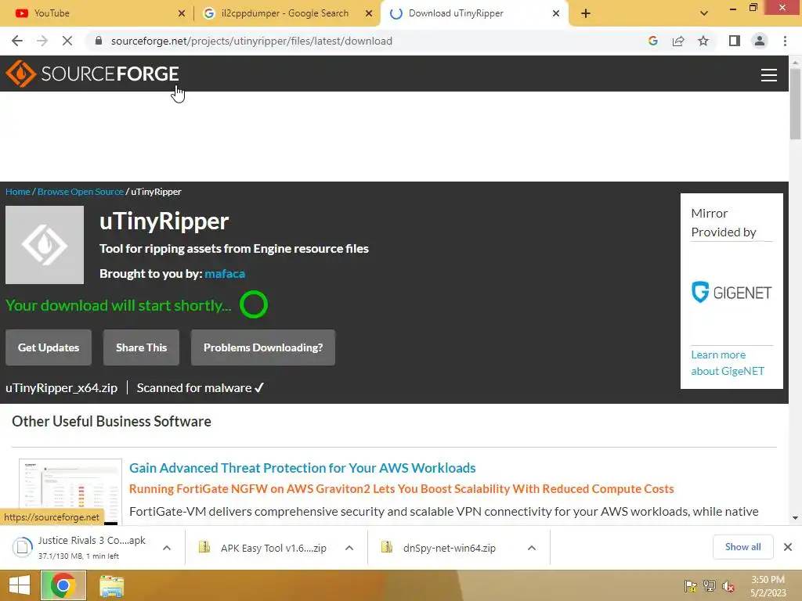802x601 pixels.
Task: Open the Home breadcrumb link
Action: pos(18,192)
